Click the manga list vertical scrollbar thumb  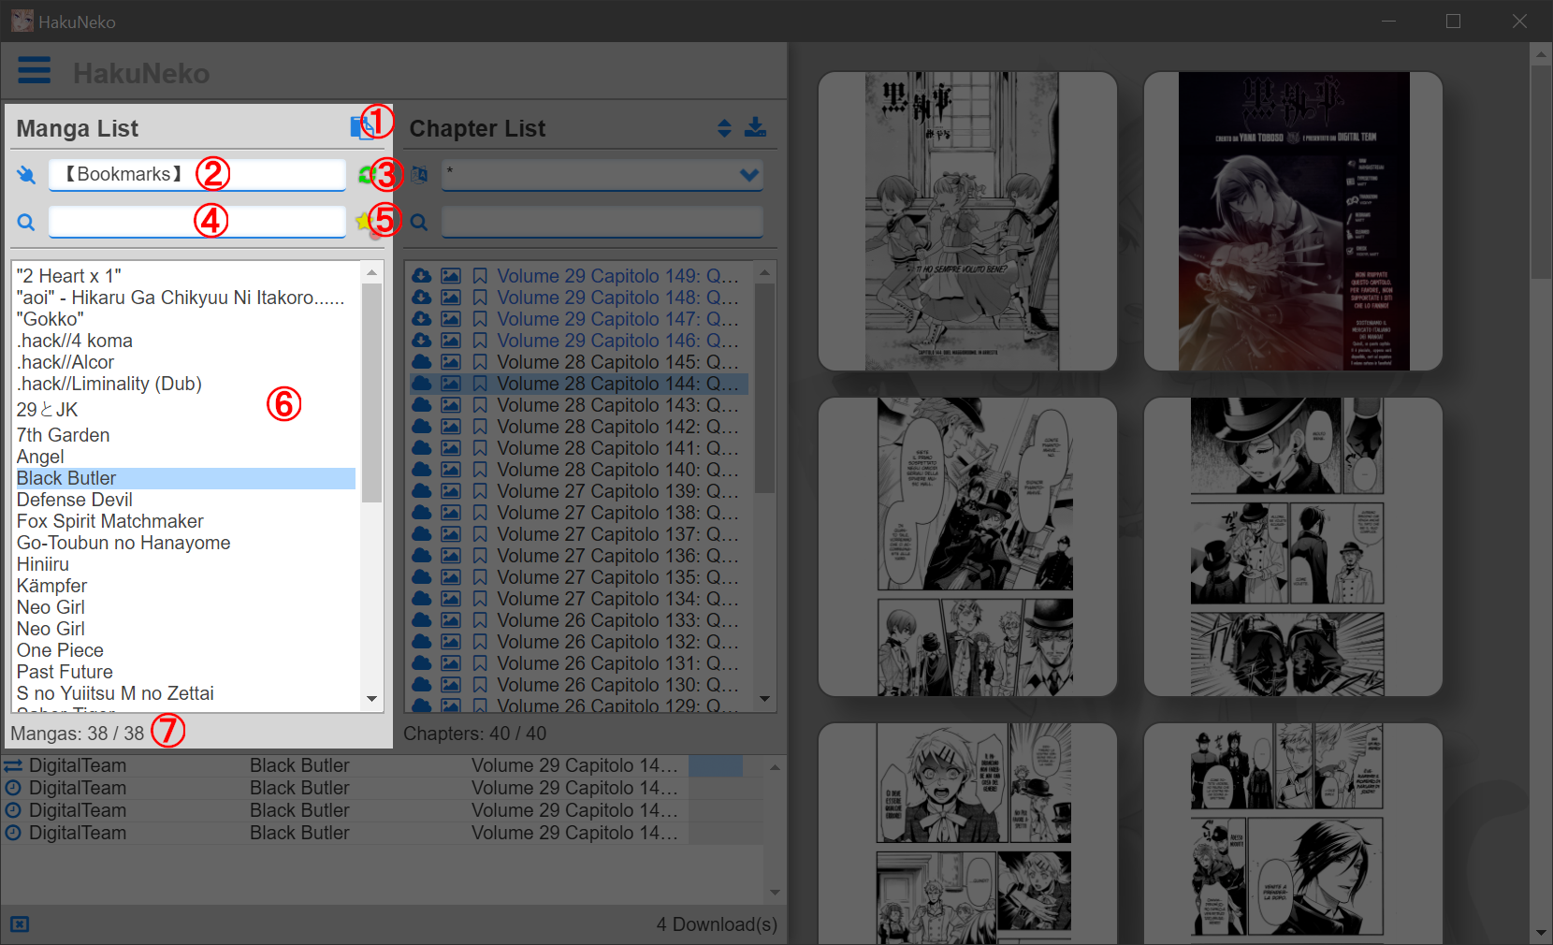(x=371, y=393)
